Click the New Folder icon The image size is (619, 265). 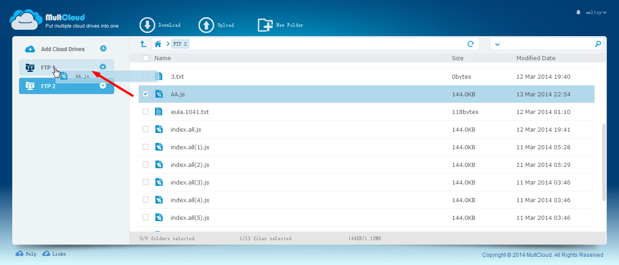click(x=265, y=25)
